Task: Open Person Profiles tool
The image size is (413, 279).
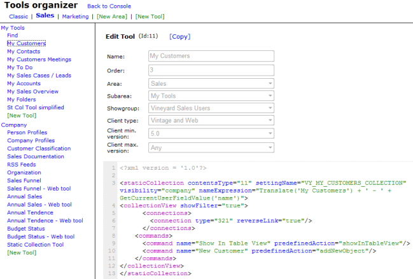Action: click(27, 133)
